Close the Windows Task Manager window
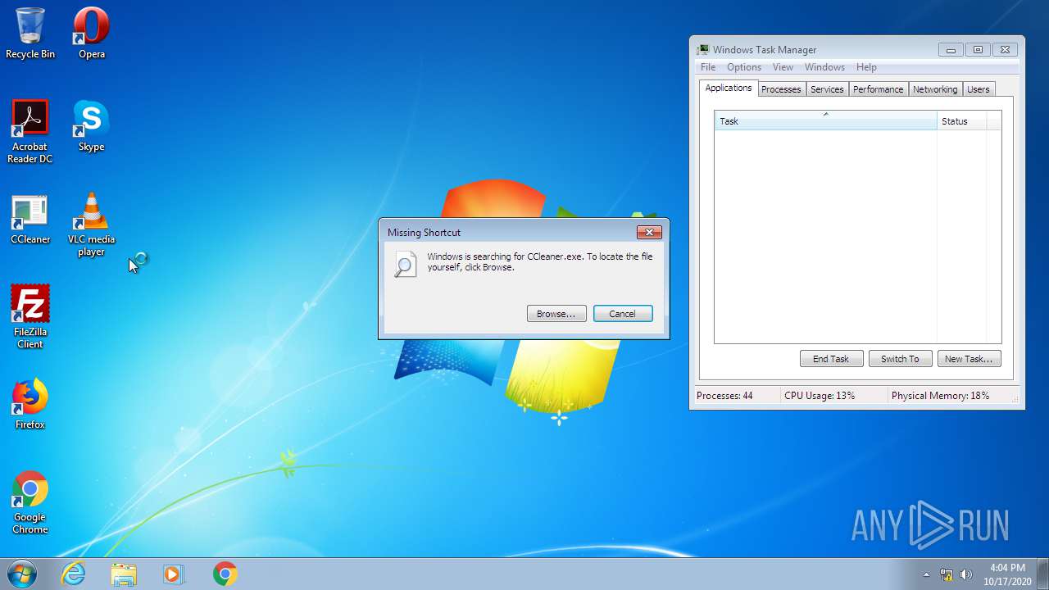This screenshot has width=1049, height=590. [1006, 50]
